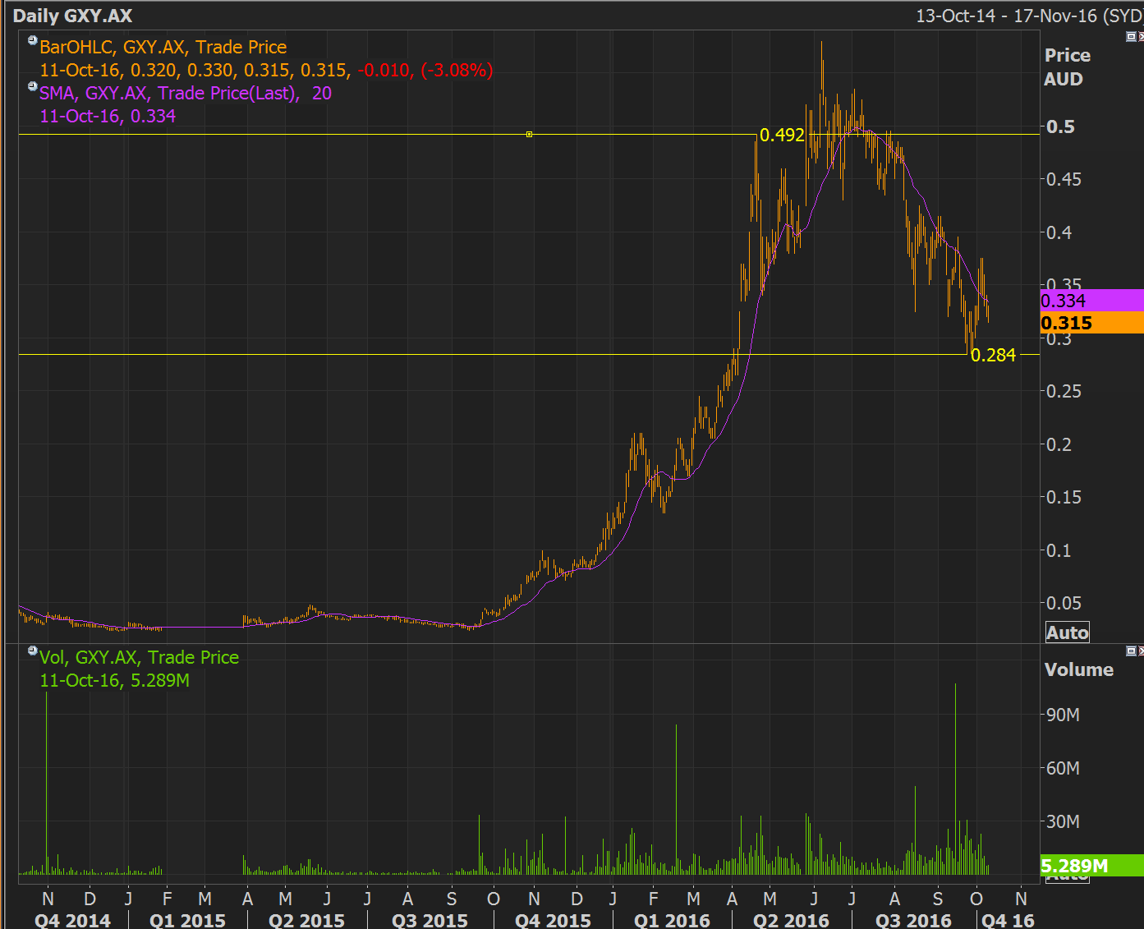Click the 0.492 yellow level label
Image resolution: width=1144 pixels, height=929 pixels.
click(x=782, y=135)
